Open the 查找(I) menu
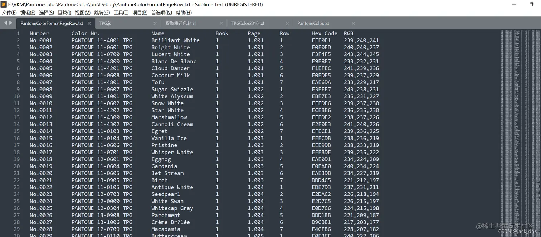This screenshot has height=237, width=541. click(x=64, y=13)
